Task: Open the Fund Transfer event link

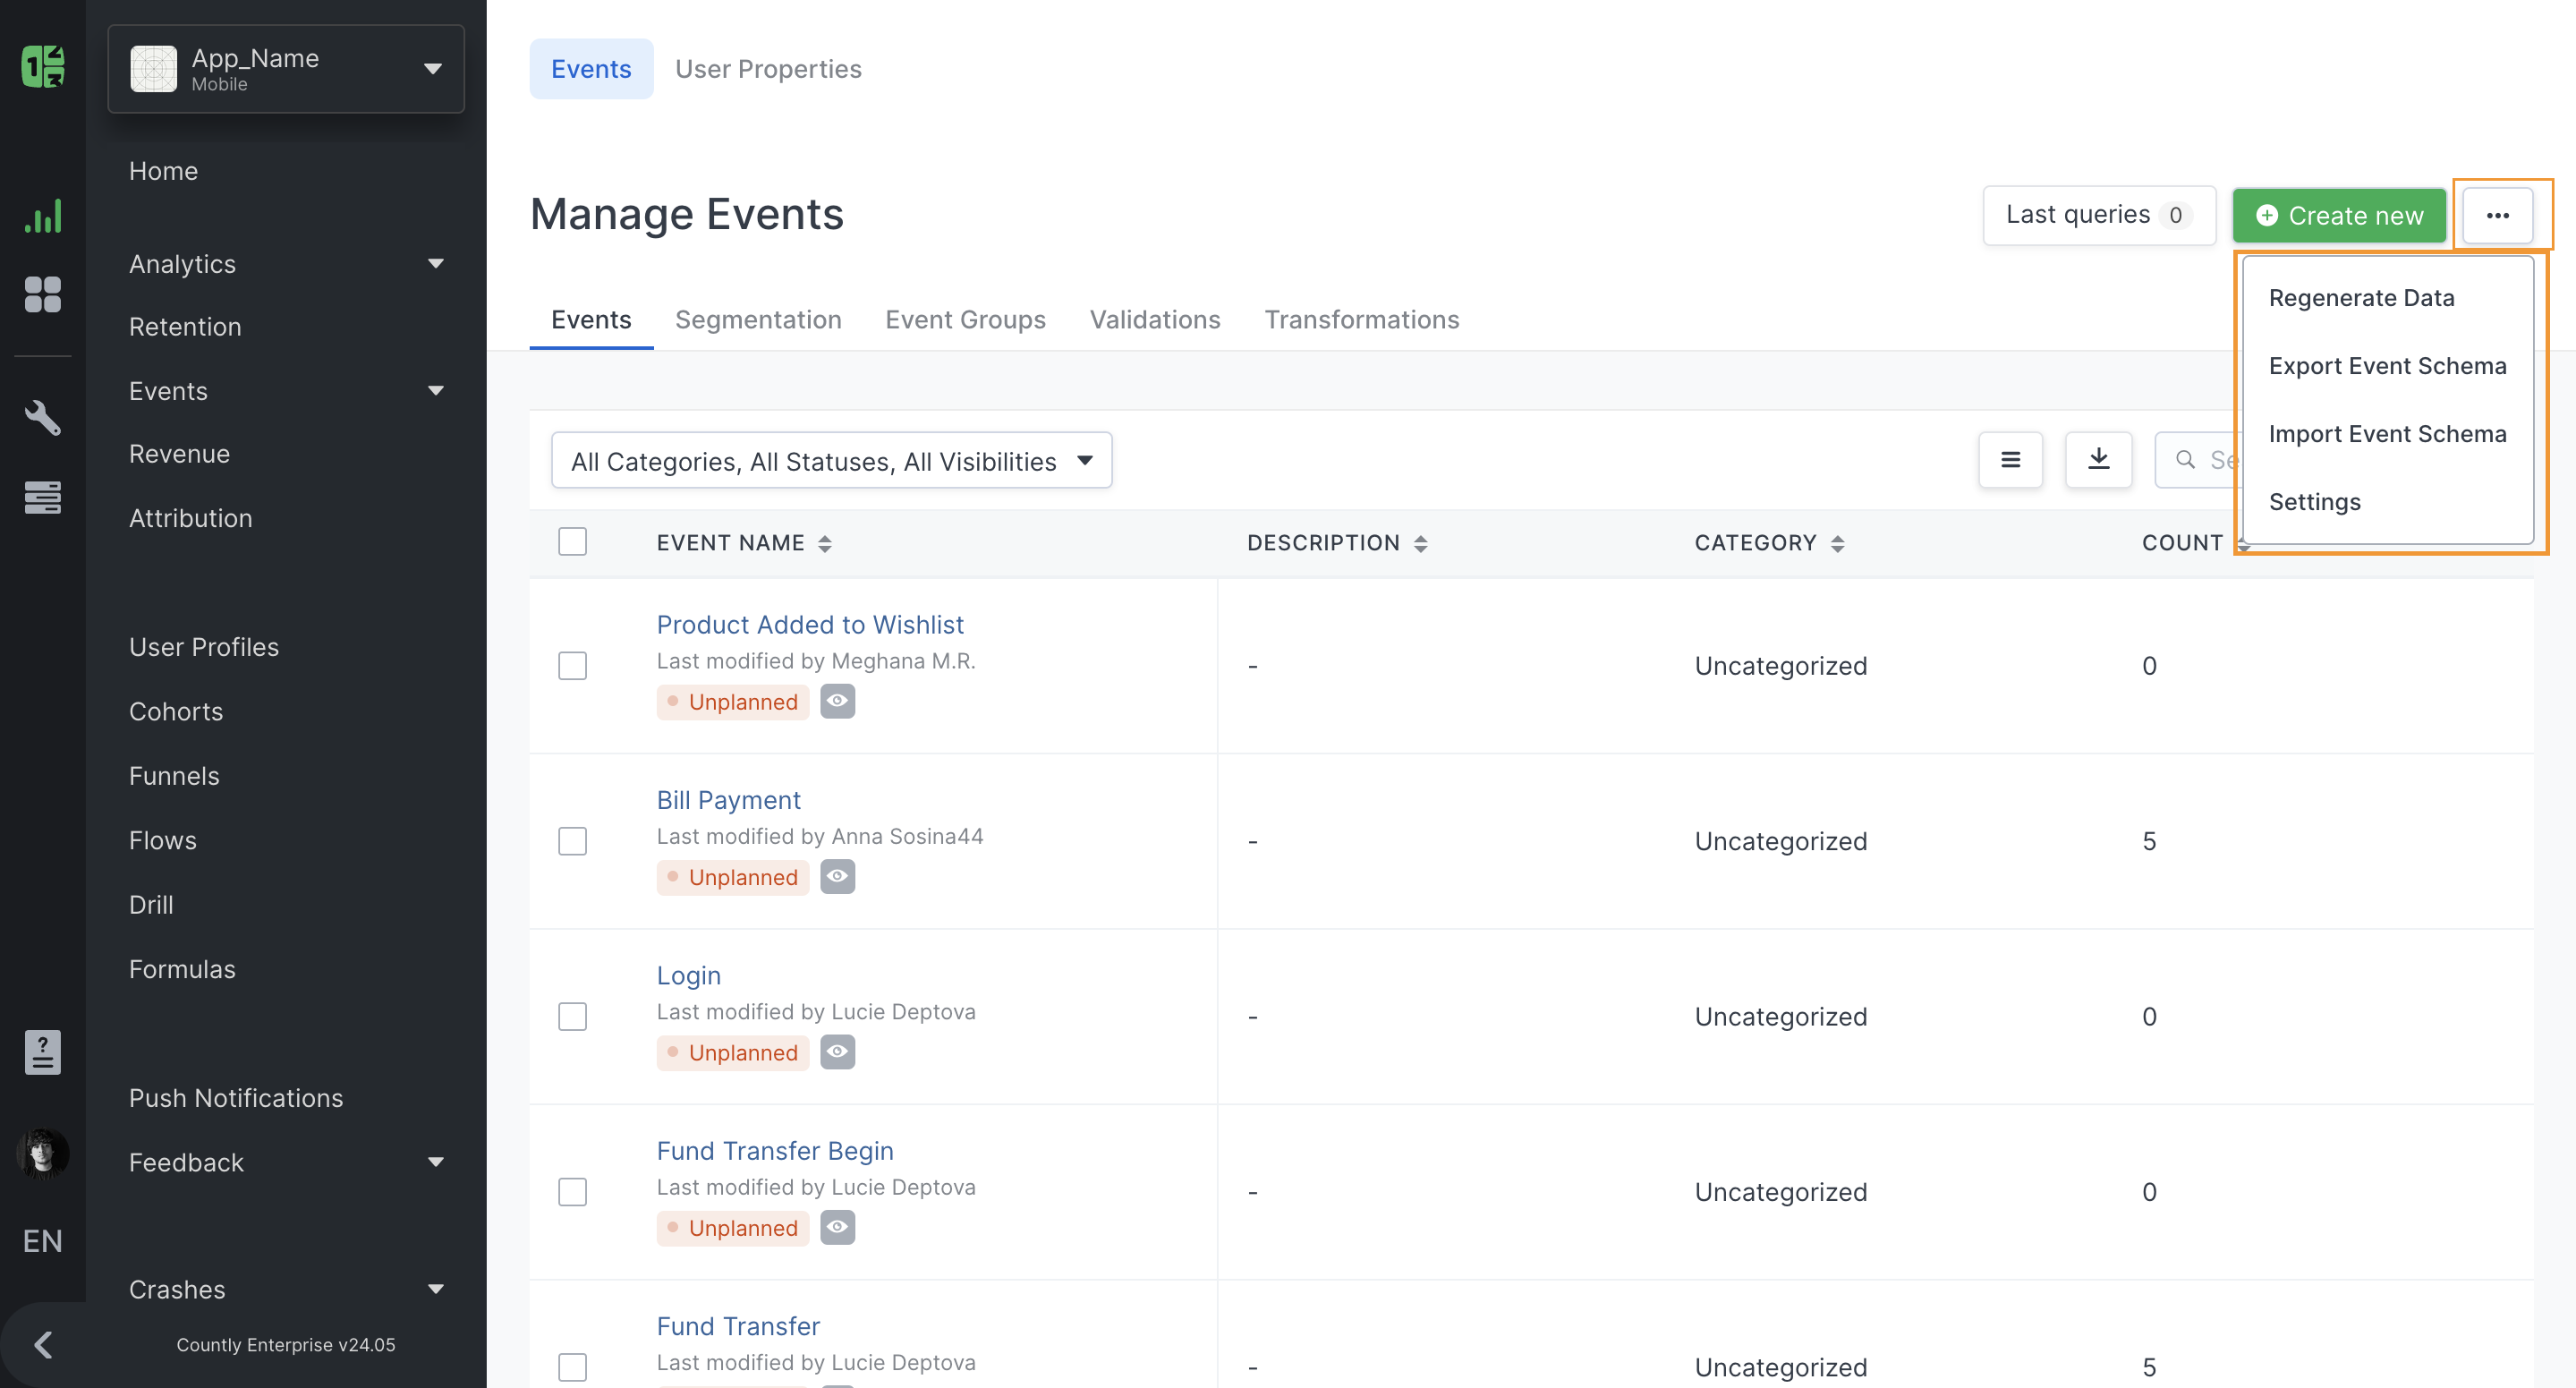Action: (x=738, y=1326)
